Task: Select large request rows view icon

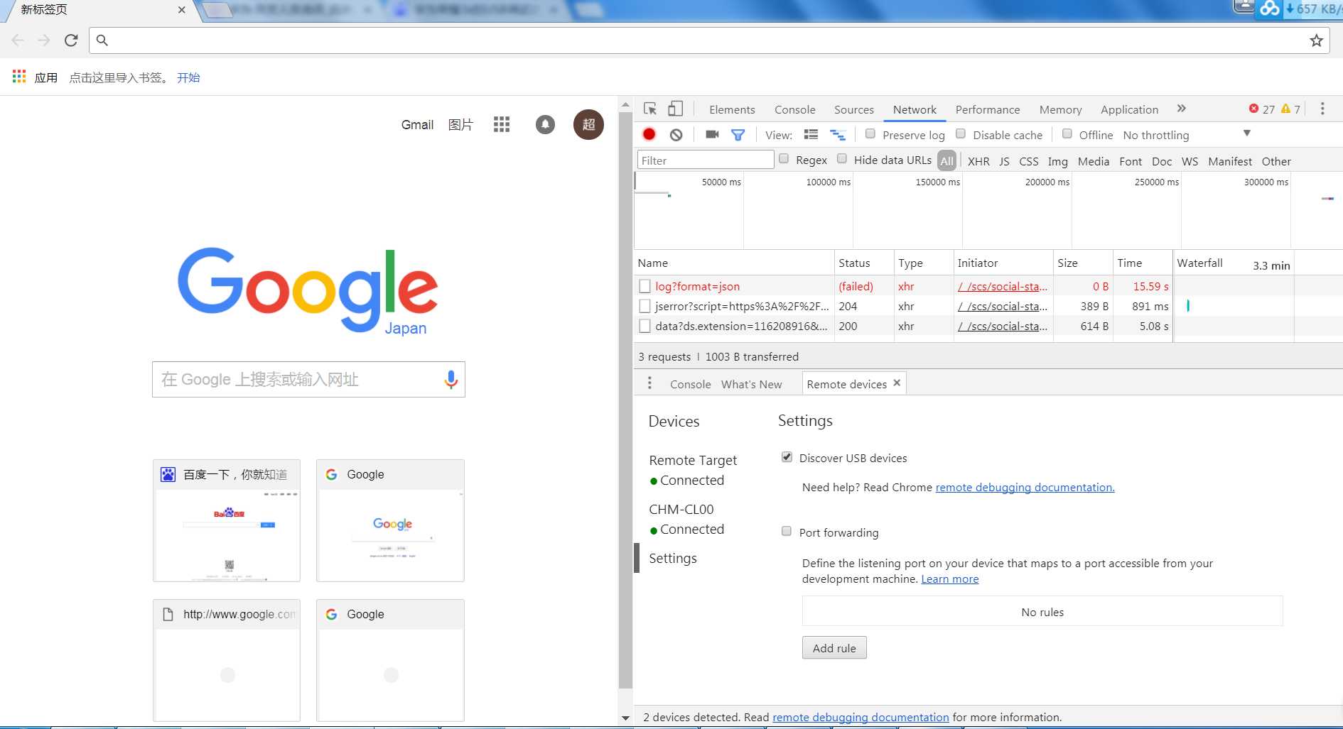Action: tap(811, 134)
